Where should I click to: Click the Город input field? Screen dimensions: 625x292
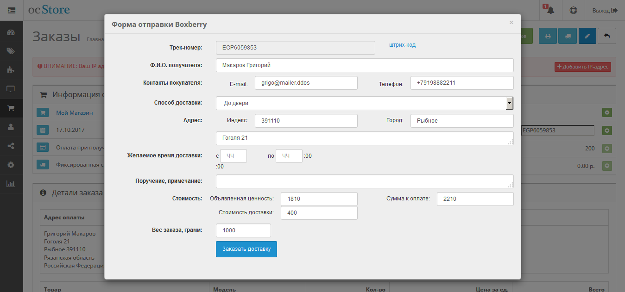click(462, 121)
